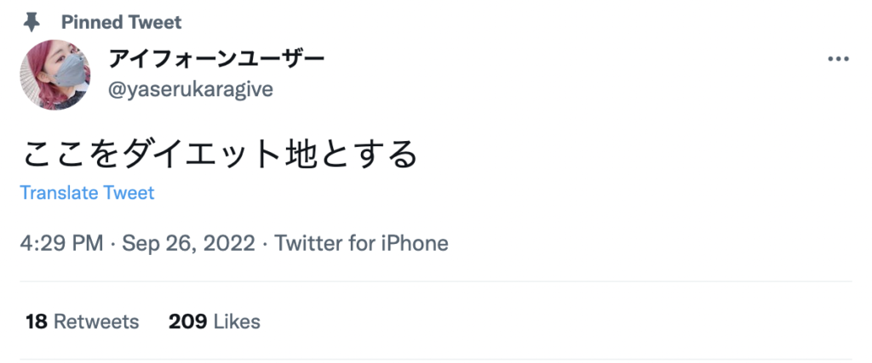Click the number 209 like count
Image resolution: width=872 pixels, height=363 pixels.
tap(187, 322)
